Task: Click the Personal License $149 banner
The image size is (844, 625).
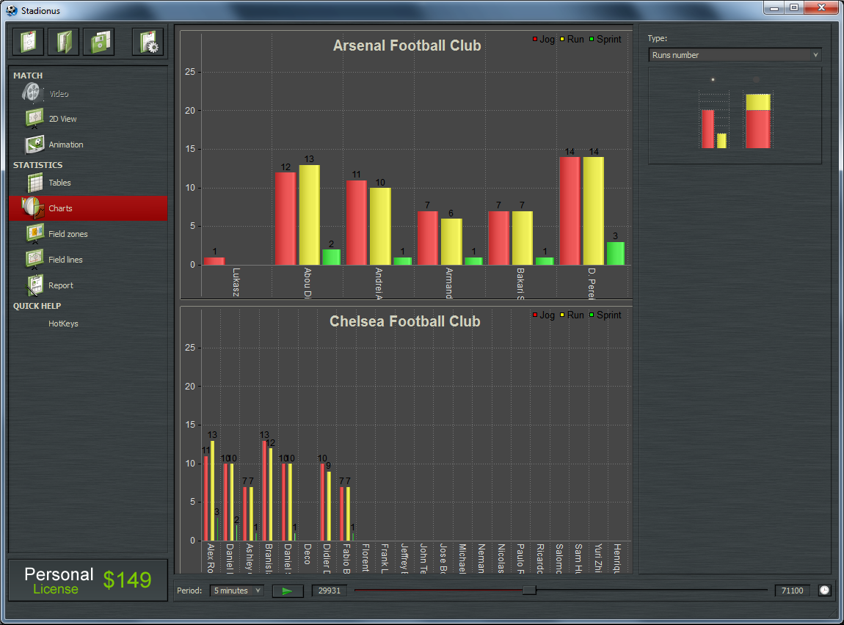Action: [88, 580]
